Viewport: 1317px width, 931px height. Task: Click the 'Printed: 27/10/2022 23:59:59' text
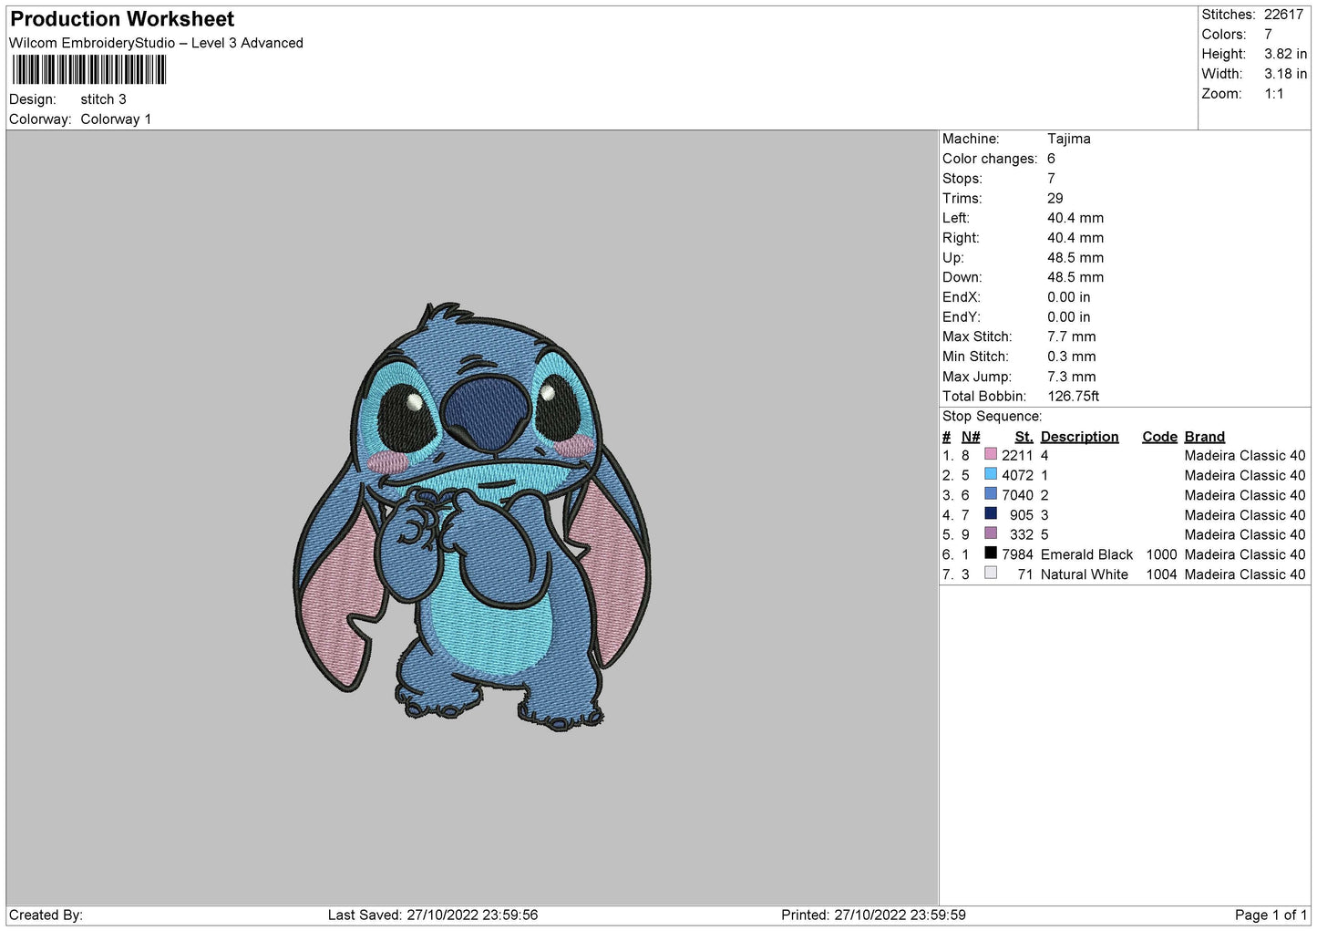tap(873, 915)
